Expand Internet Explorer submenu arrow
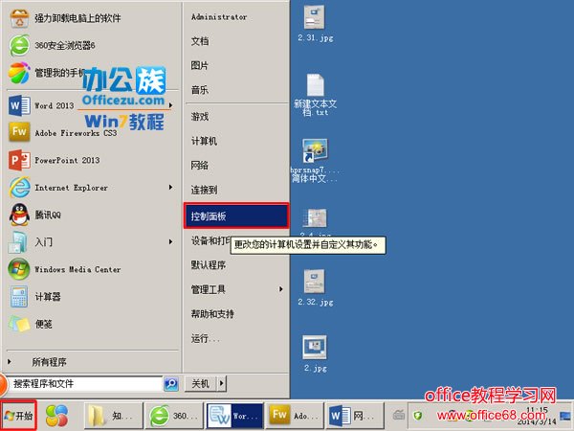Screen dimensions: 574x431 point(170,188)
